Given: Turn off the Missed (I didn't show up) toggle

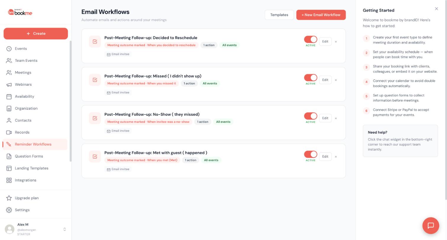Looking at the screenshot, I should tap(311, 78).
